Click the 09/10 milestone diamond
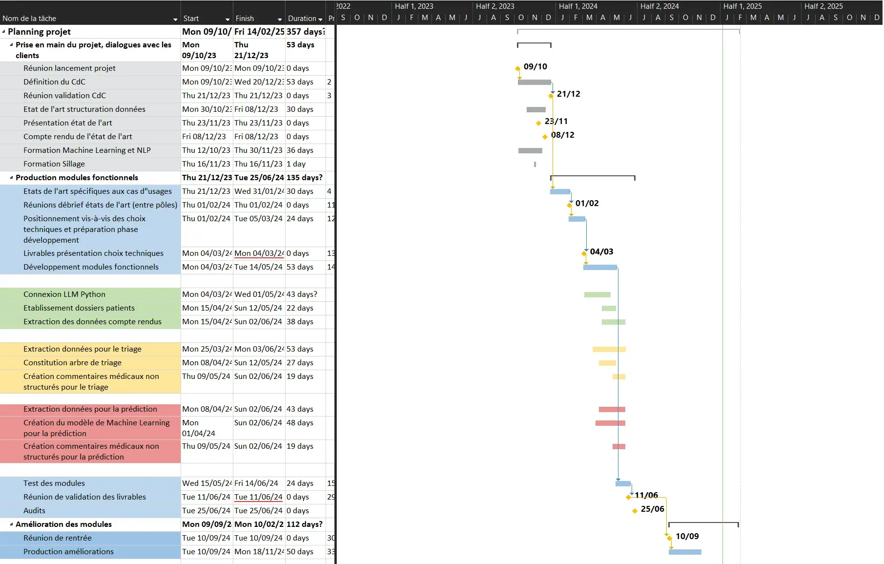The height and width of the screenshot is (564, 884). pyautogui.click(x=518, y=69)
